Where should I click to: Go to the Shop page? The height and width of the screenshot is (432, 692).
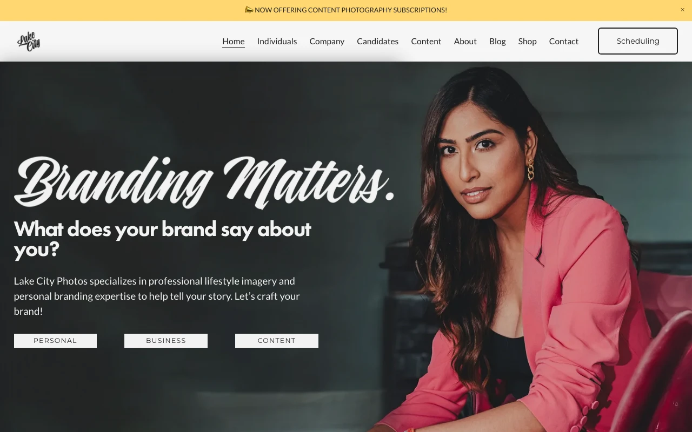(x=527, y=41)
